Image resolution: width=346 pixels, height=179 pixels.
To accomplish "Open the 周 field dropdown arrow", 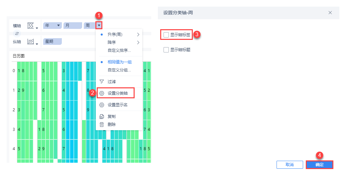I will tap(99, 25).
